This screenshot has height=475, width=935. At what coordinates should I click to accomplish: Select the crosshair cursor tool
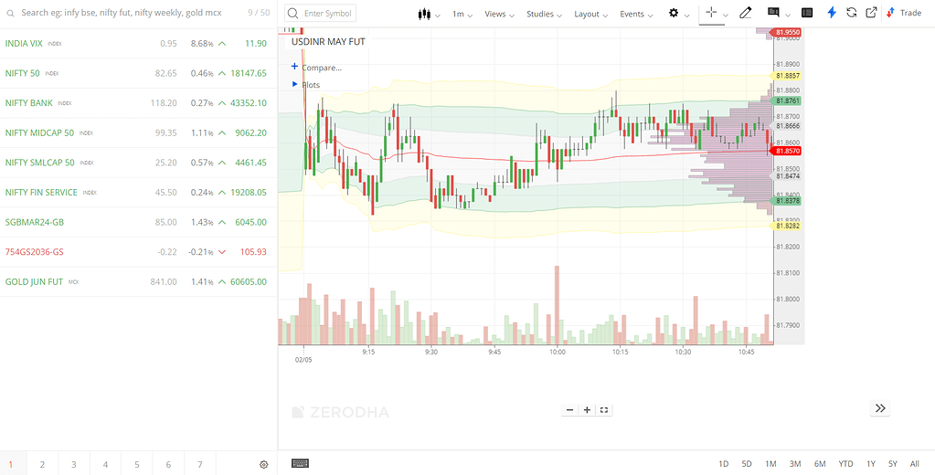(x=711, y=13)
